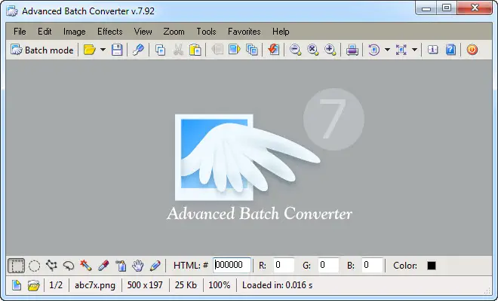Copy the image using the copy icon
This screenshot has width=498, height=301.
tap(160, 50)
